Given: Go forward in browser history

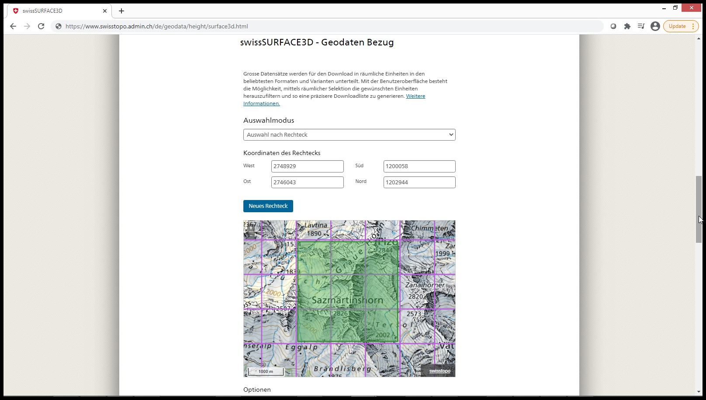Looking at the screenshot, I should [x=27, y=26].
